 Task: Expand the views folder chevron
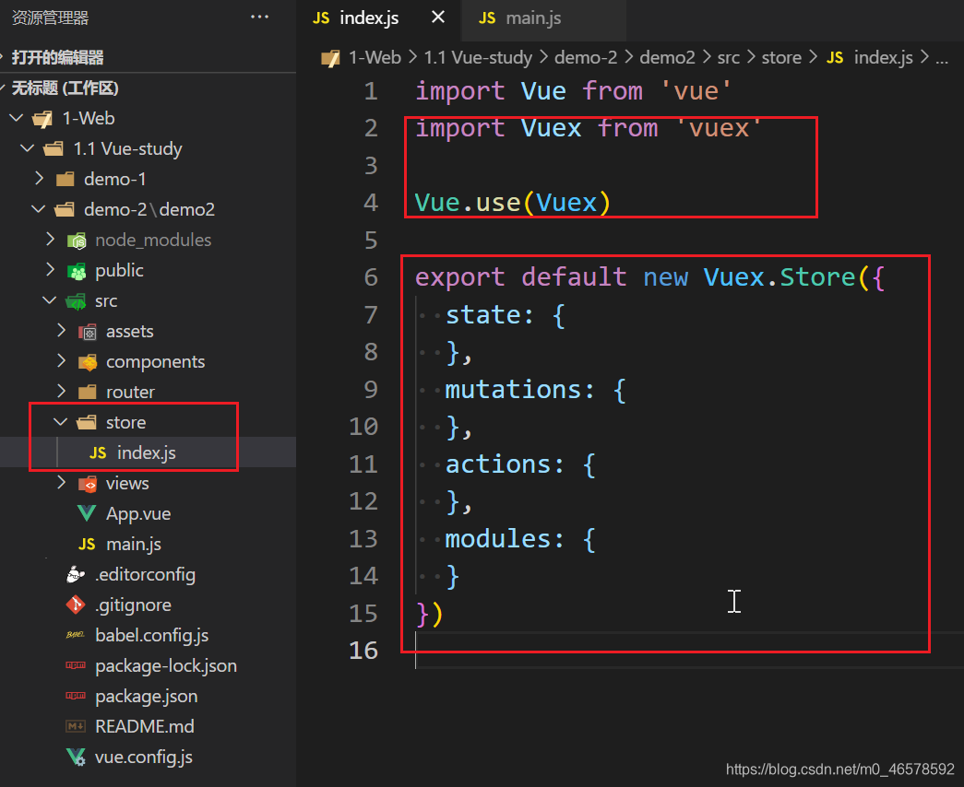click(62, 483)
